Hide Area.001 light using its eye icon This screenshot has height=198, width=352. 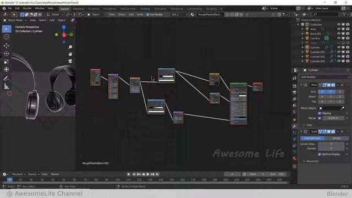point(339,34)
